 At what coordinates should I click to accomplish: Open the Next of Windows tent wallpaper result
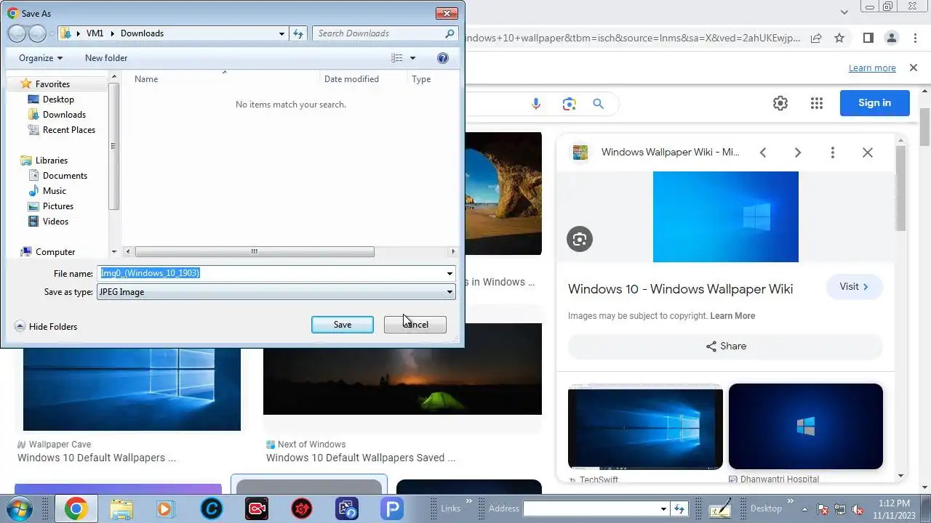[x=402, y=369]
